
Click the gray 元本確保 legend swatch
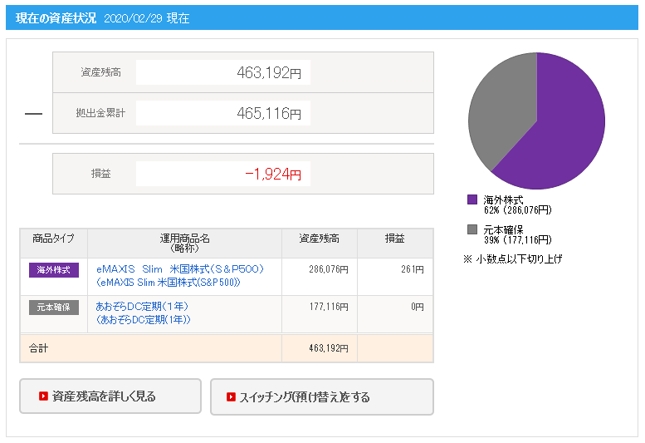(472, 229)
